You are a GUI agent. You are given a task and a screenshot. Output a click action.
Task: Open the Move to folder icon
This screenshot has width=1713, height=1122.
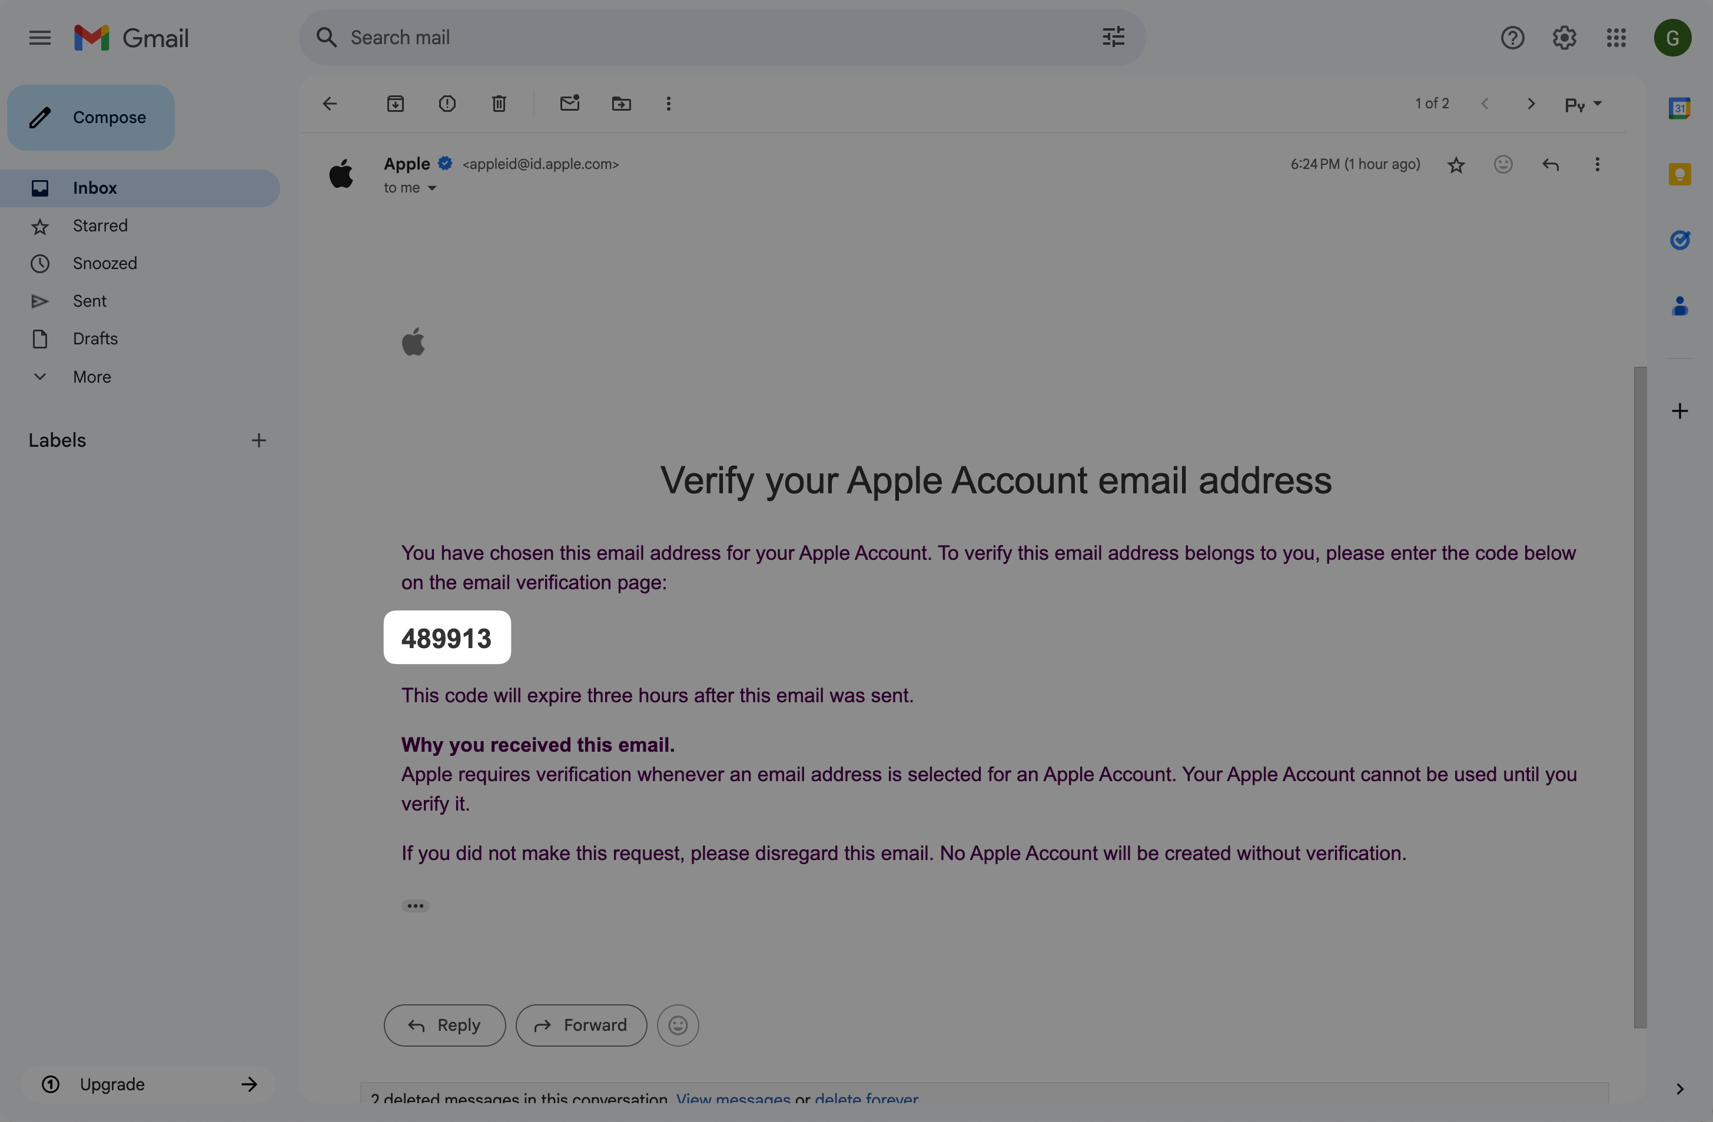click(x=621, y=104)
